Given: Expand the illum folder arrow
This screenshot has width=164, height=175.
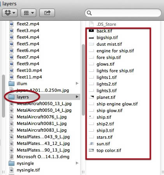Looking at the screenshot, I should (x=77, y=83).
